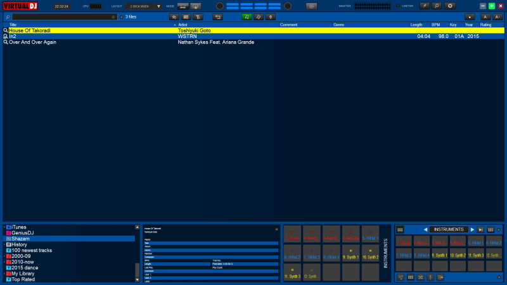Image resolution: width=507 pixels, height=285 pixels.
Task: Sort by the Genre column header
Action: 370,25
